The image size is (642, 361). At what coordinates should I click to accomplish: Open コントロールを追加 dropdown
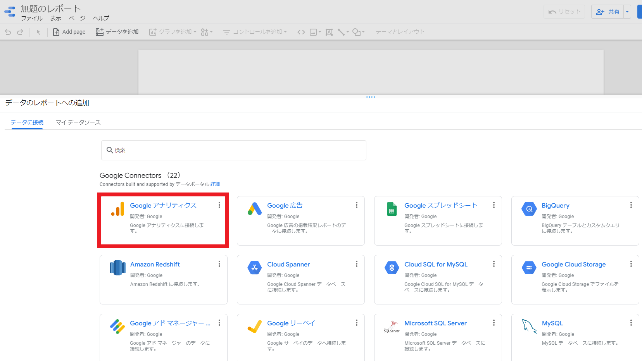(x=255, y=32)
